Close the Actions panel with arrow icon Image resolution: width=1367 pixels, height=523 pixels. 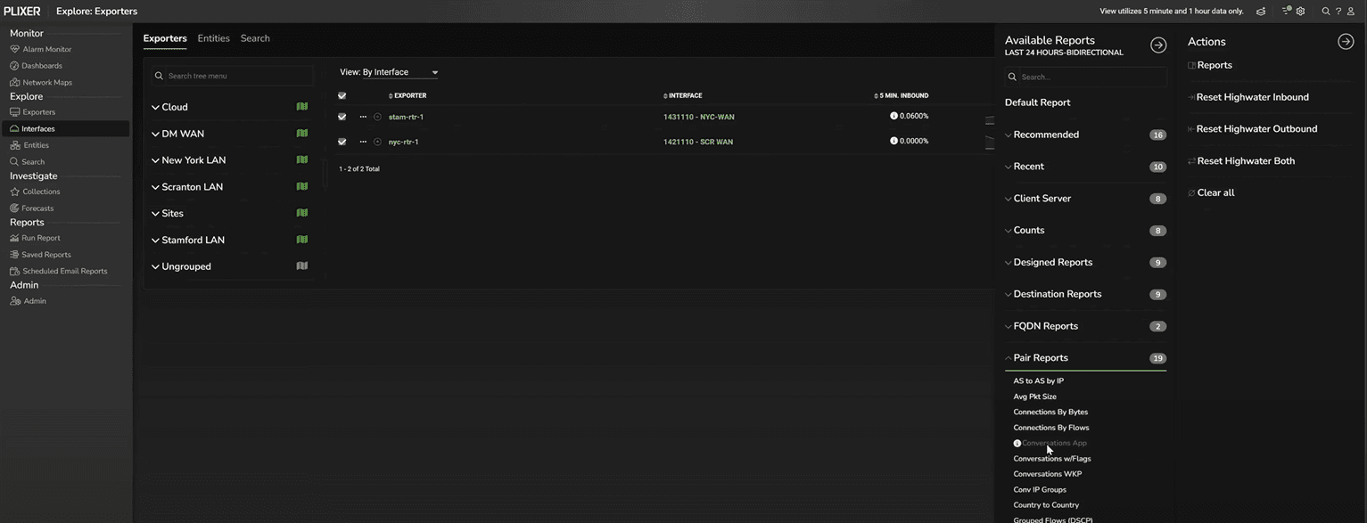[1346, 42]
